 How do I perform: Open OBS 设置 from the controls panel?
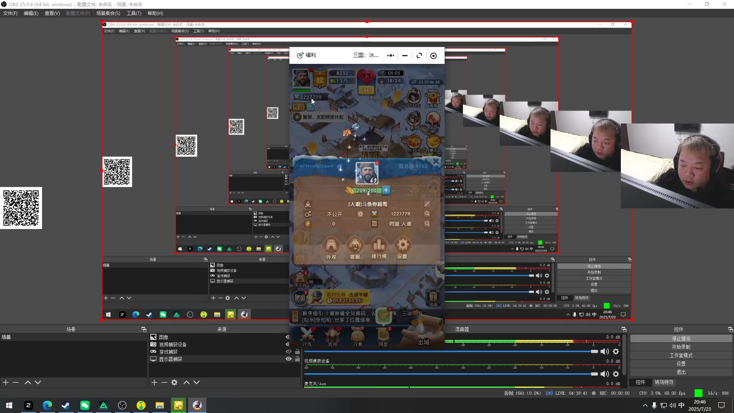[x=681, y=364]
